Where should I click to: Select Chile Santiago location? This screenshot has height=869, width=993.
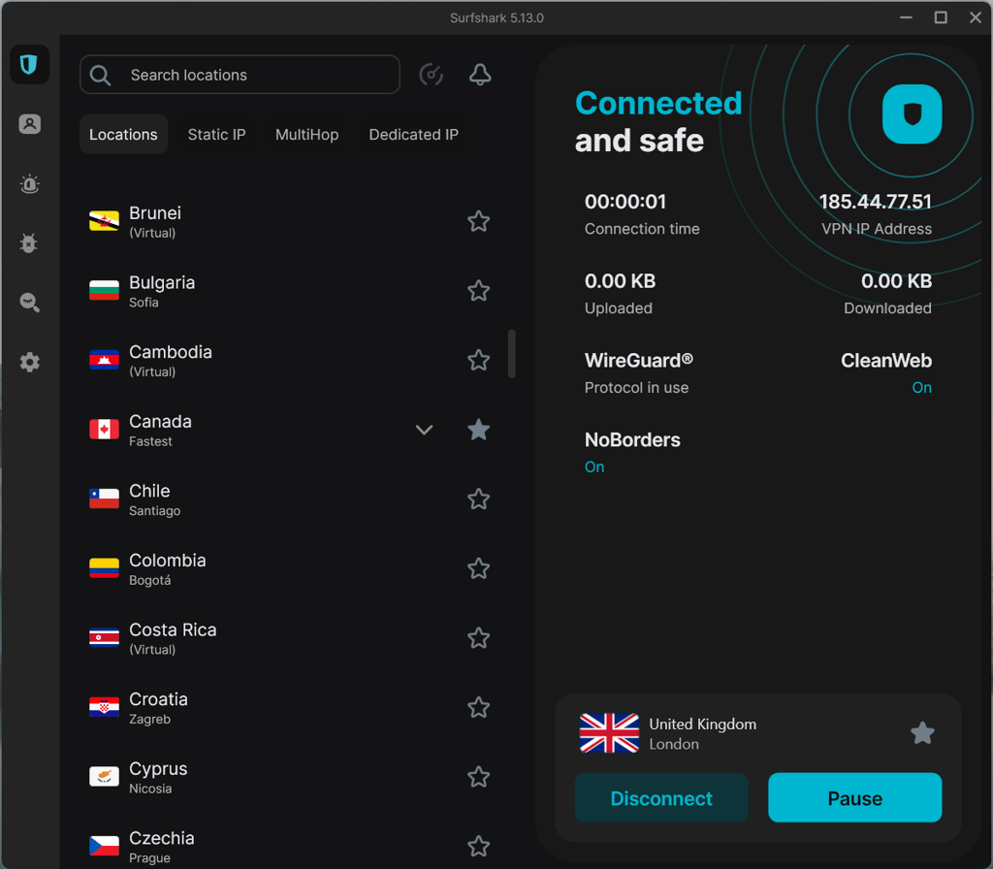point(290,499)
